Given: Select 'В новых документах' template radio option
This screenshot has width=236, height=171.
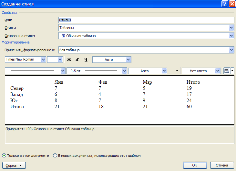Looking at the screenshot, I should coord(55,156).
